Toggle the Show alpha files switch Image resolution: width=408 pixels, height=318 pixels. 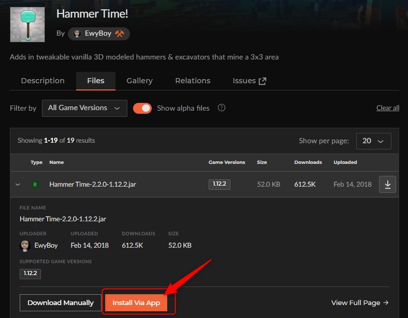[x=142, y=108]
